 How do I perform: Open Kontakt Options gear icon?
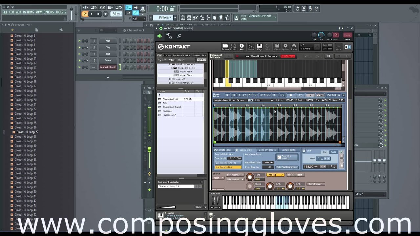285,46
